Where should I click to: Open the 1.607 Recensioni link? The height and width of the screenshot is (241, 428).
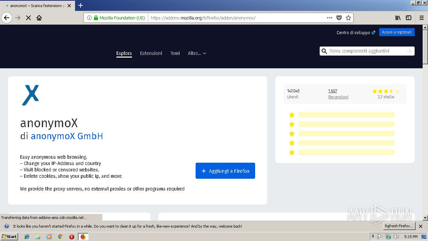[338, 94]
